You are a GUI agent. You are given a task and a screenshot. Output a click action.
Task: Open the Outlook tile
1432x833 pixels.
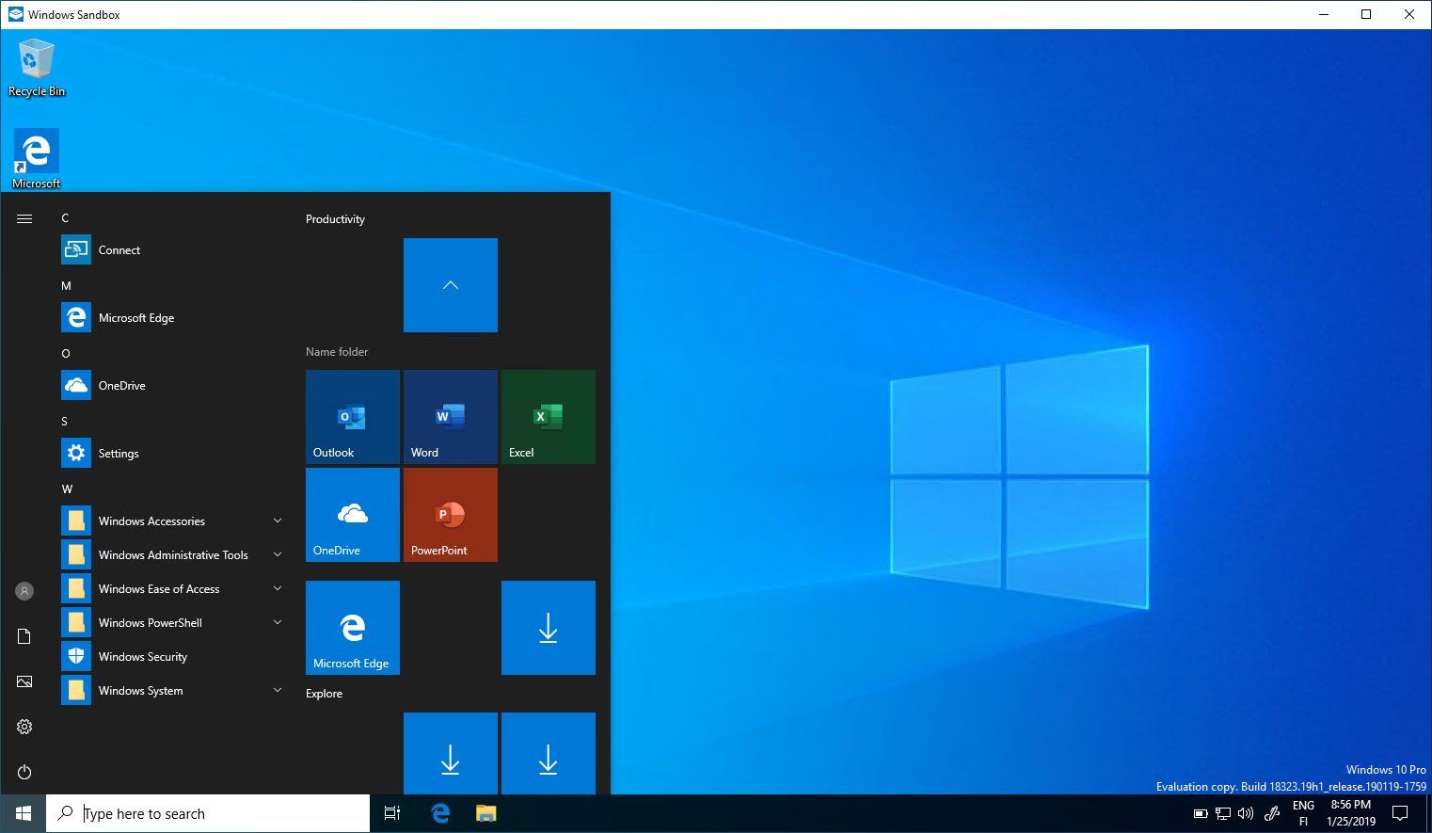click(x=353, y=417)
